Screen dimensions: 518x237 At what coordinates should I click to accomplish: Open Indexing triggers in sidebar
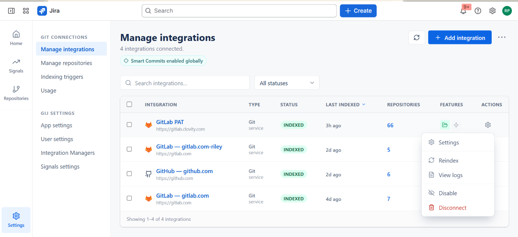(x=62, y=77)
